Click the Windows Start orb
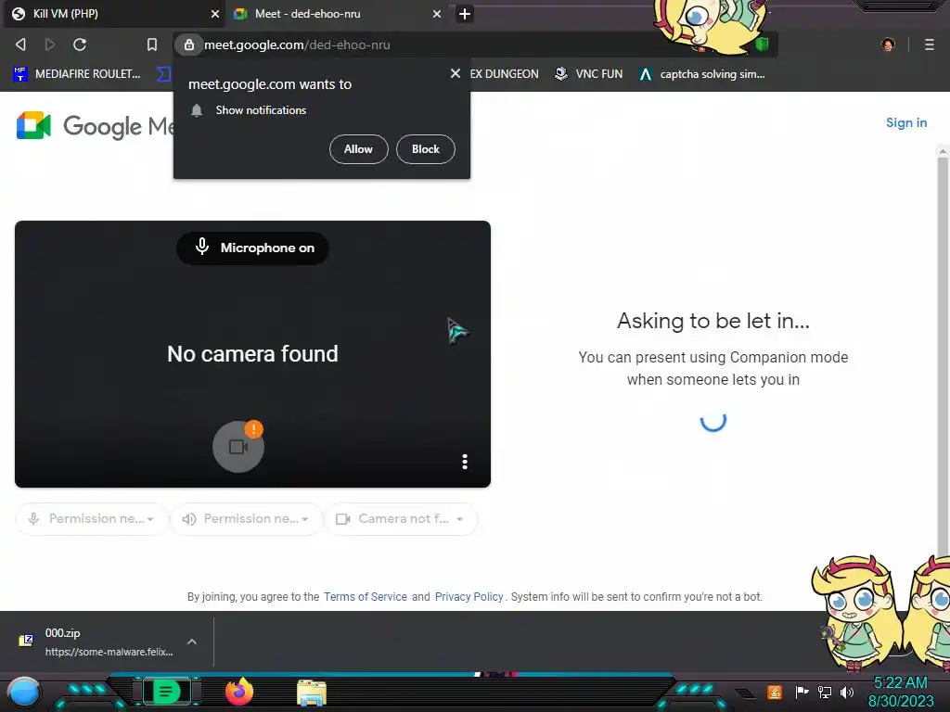This screenshot has width=950, height=712. coord(24,693)
